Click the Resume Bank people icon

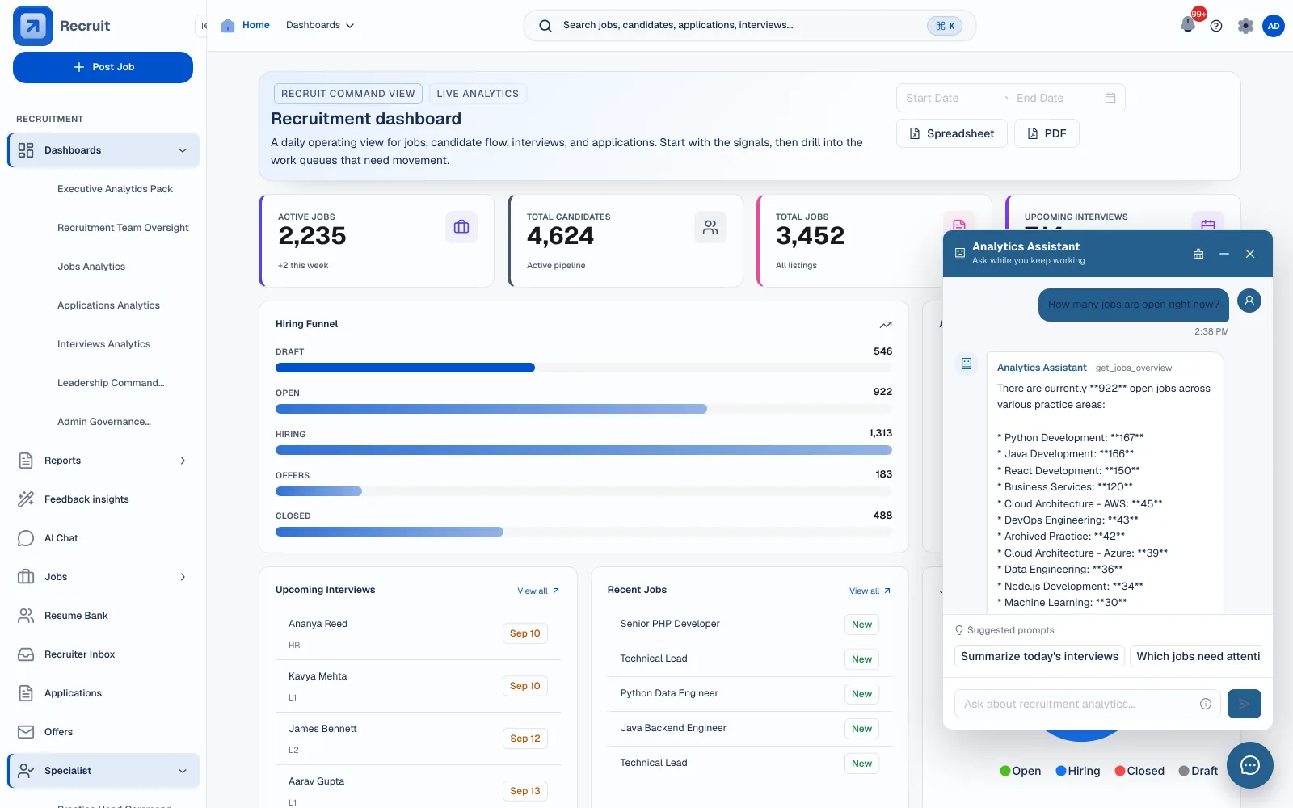coord(26,616)
